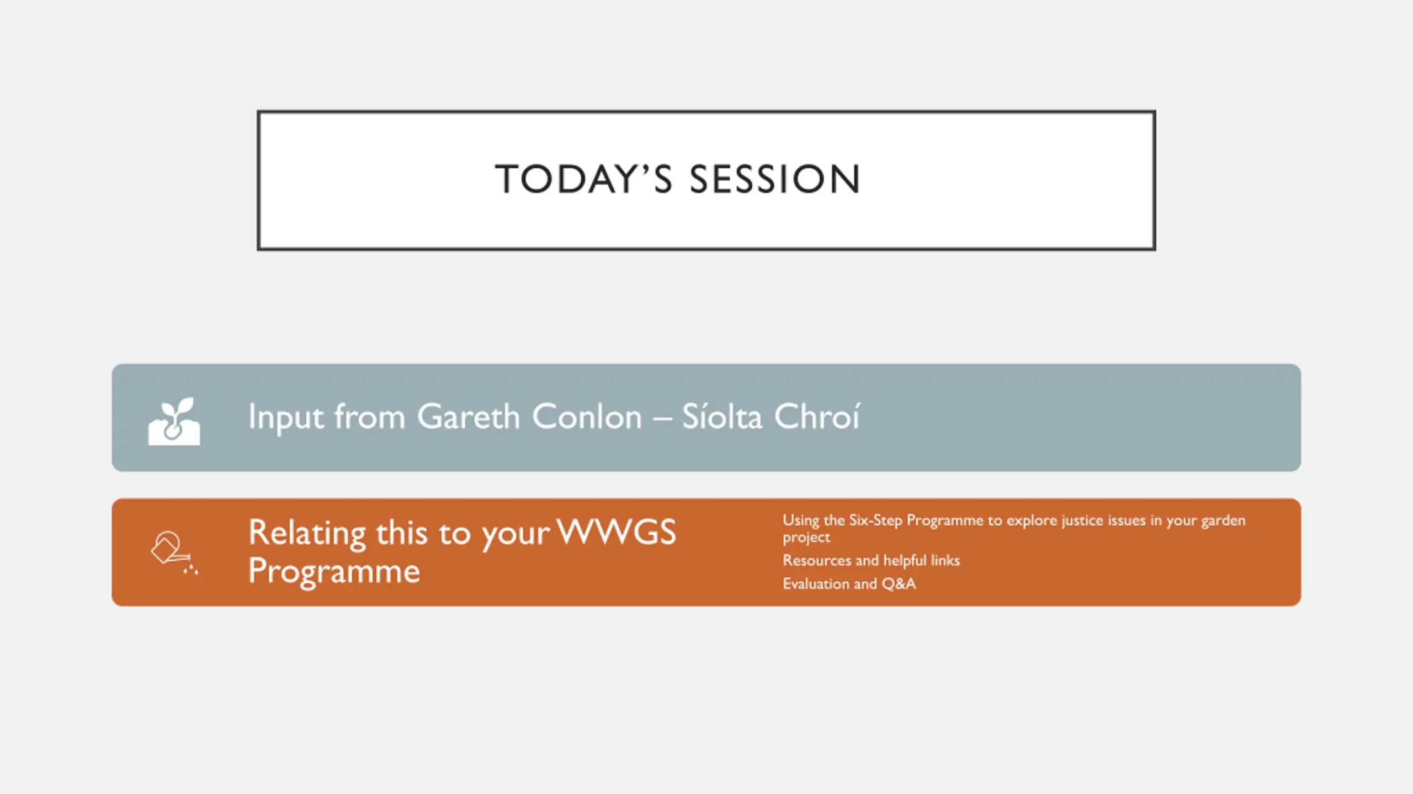Click the Evaluation and Q&A line
The height and width of the screenshot is (794, 1413).
click(849, 583)
